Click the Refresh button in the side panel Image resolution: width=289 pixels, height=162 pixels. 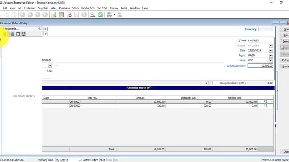[x=284, y=60]
